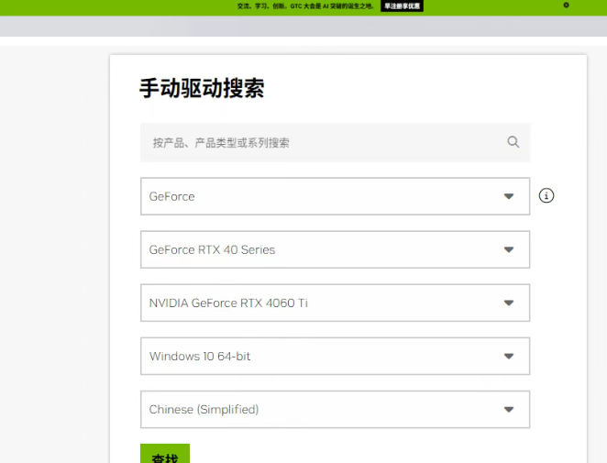Click the arrow on RTX 4060 Ti dropdown
This screenshot has width=607, height=463.
[x=509, y=303]
